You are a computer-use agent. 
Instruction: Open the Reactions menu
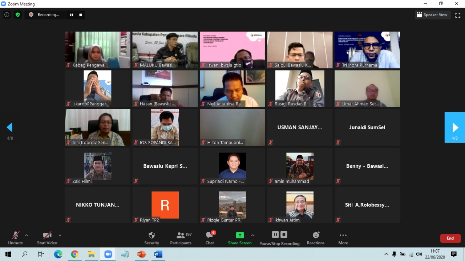(315, 238)
